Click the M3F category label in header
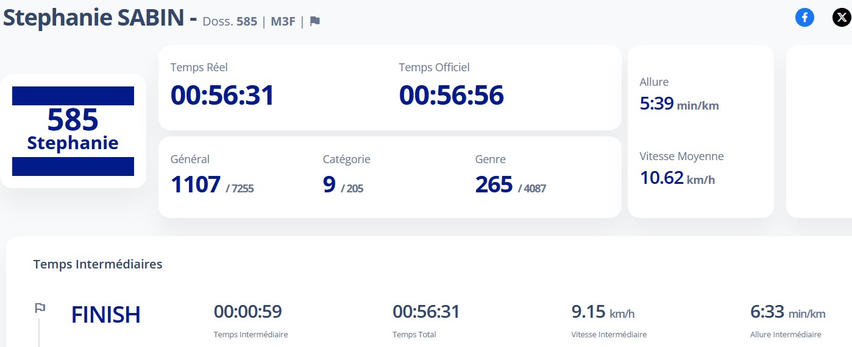Screen dimensions: 852x347 [x=283, y=21]
